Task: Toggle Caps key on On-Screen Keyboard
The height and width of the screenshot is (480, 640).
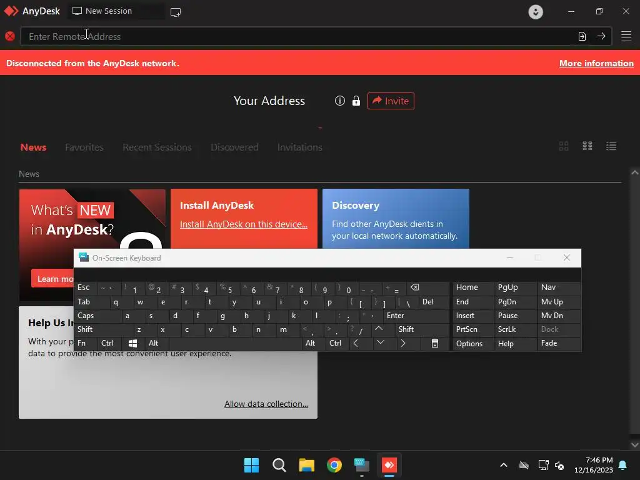Action: point(98,316)
